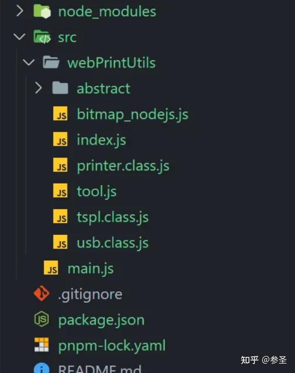The image size is (295, 373).
Task: Click the git icon beside .gitignore
Action: pos(42,294)
